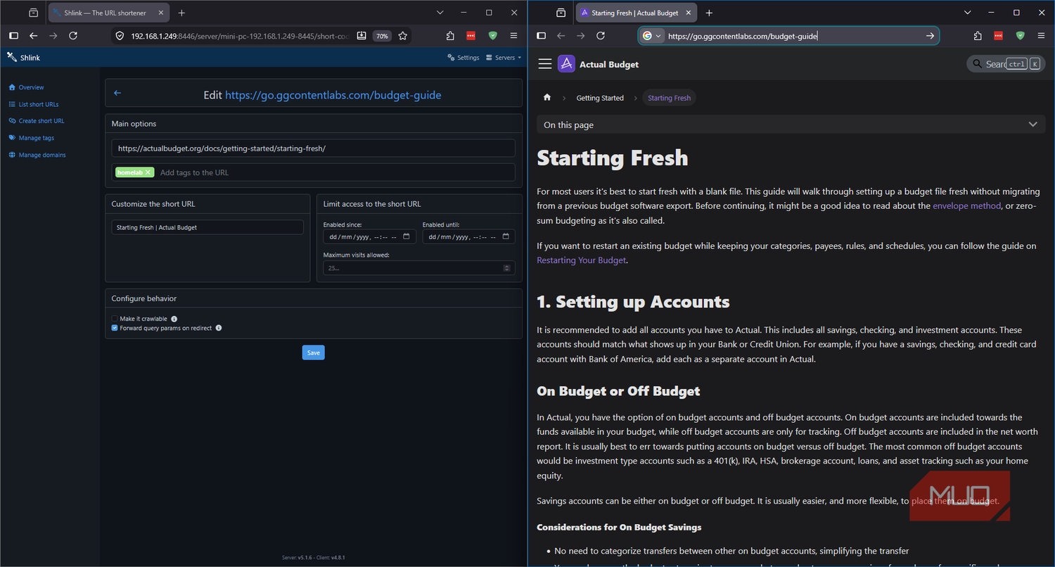Image resolution: width=1055 pixels, height=567 pixels.
Task: Open Manage tags in the sidebar
Action: pos(31,138)
